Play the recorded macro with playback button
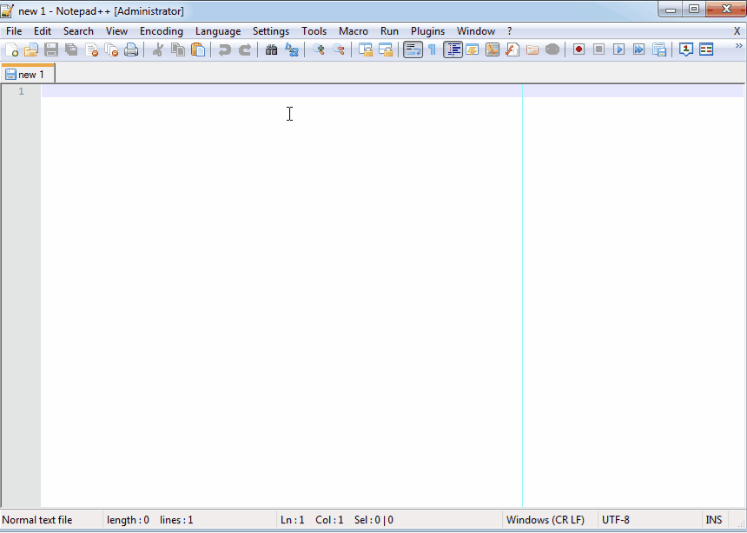This screenshot has height=533, width=747. [x=618, y=49]
